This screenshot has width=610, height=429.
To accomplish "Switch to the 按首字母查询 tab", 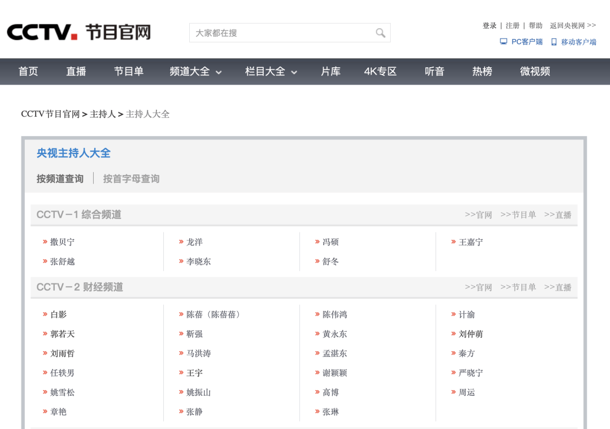I will (x=131, y=178).
